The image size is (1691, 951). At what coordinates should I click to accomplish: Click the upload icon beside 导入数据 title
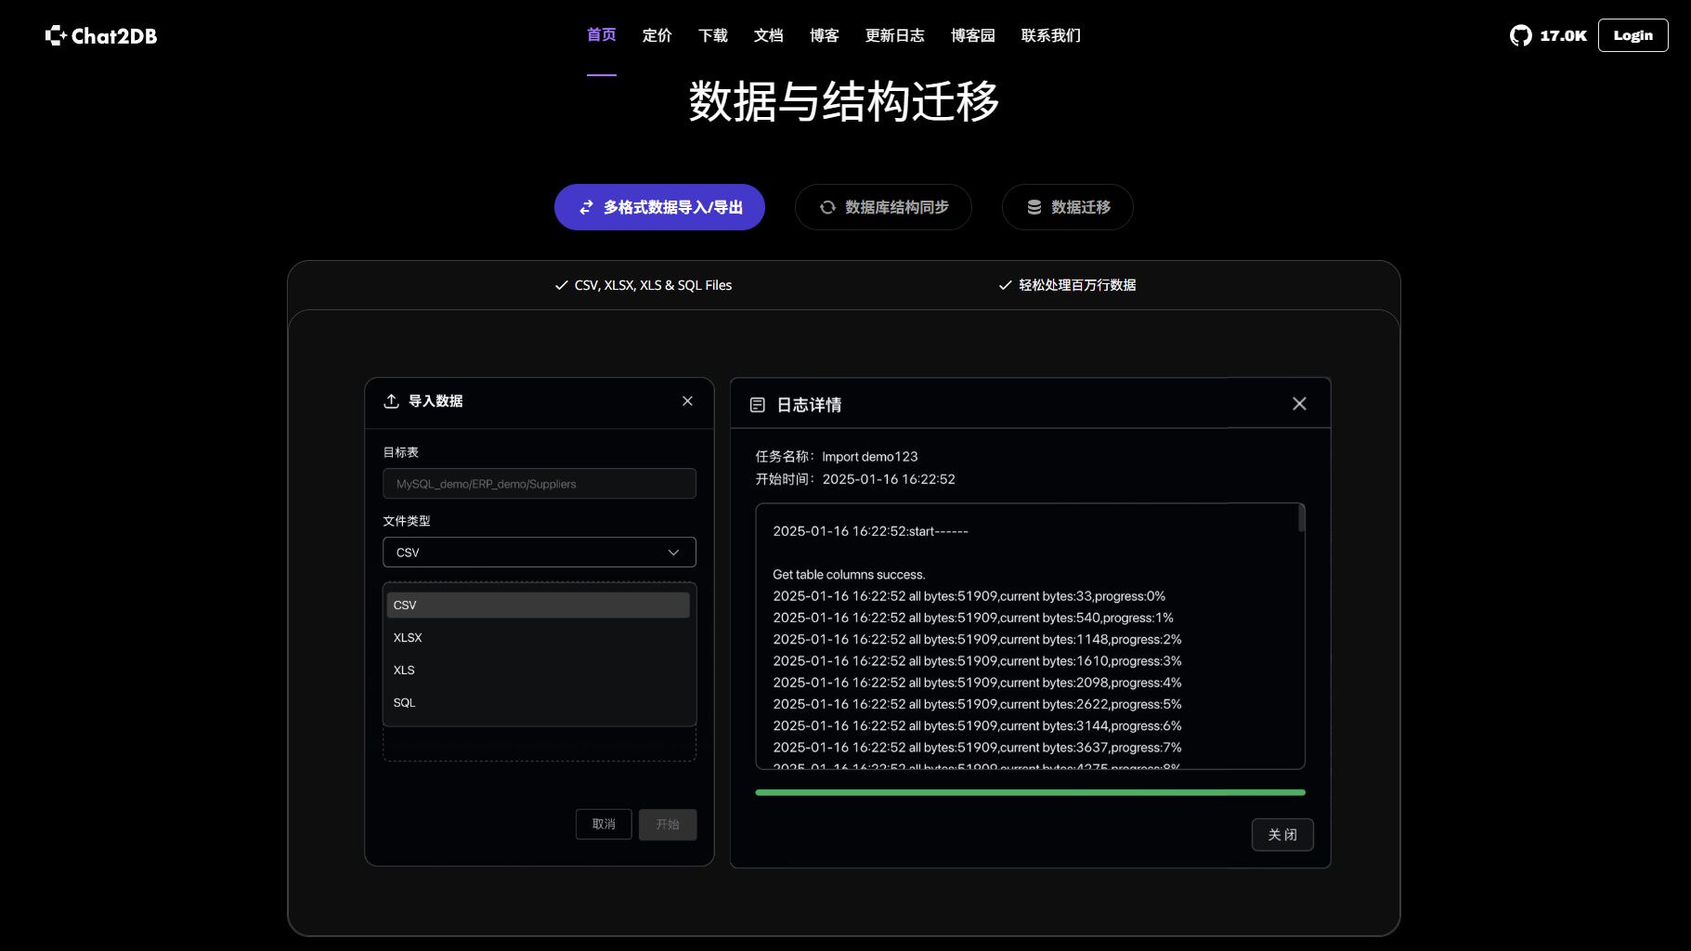[x=391, y=400]
